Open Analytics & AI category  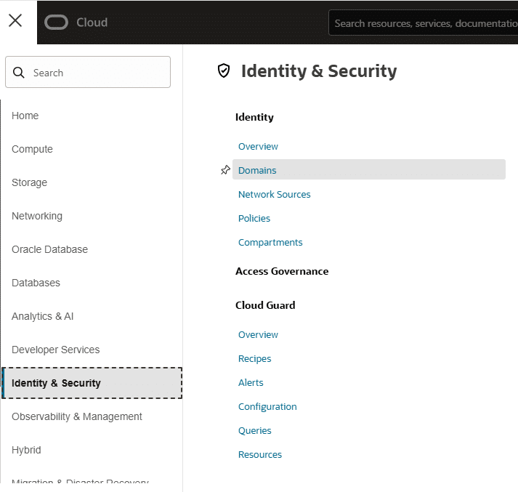pos(43,316)
